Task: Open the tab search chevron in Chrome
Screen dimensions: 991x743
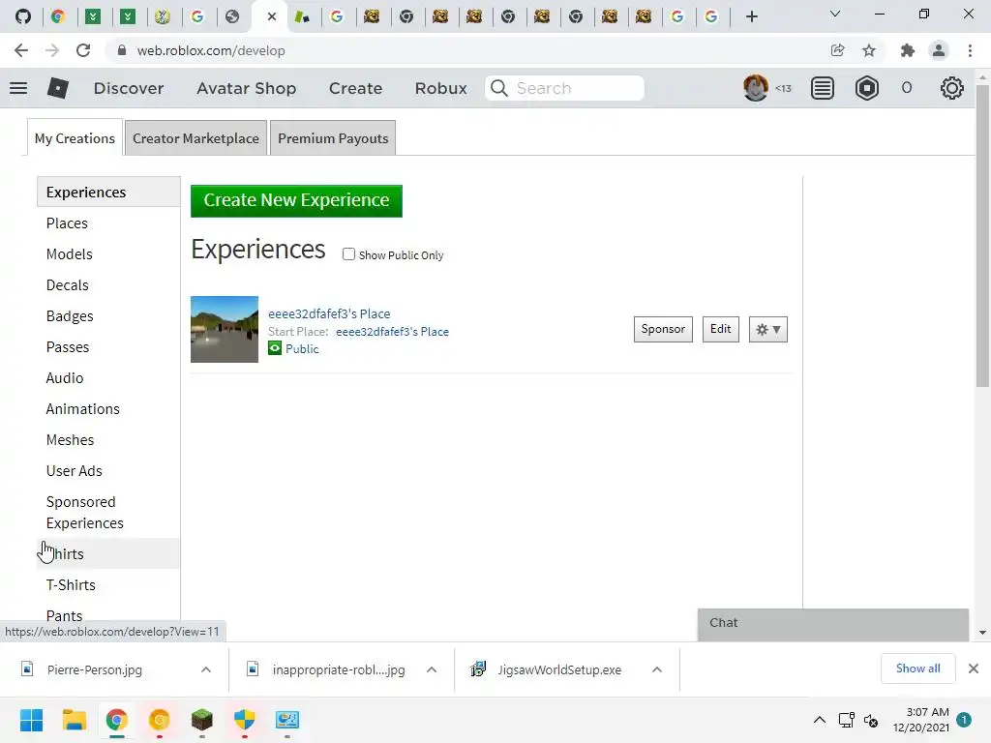Action: pos(835,14)
